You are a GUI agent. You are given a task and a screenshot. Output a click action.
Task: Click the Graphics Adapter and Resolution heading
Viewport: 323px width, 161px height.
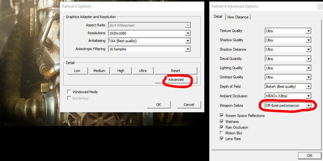91,17
